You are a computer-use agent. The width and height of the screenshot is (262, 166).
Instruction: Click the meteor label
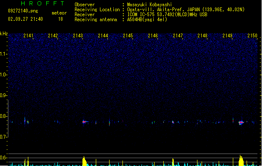pyautogui.click(x=59, y=13)
